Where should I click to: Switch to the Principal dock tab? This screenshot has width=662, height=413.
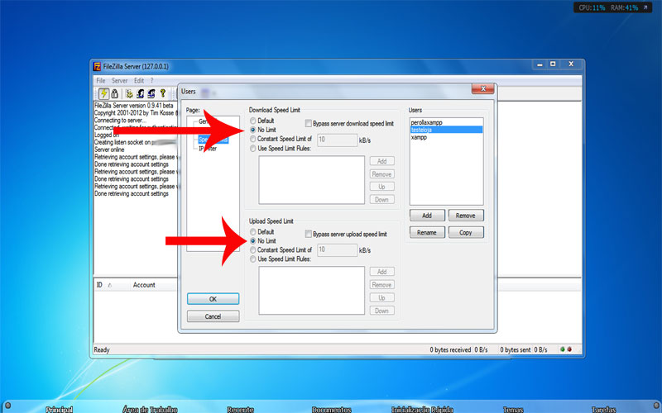pyautogui.click(x=59, y=409)
